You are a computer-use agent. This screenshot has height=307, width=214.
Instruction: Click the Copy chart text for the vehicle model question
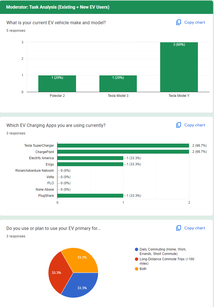(x=195, y=22)
